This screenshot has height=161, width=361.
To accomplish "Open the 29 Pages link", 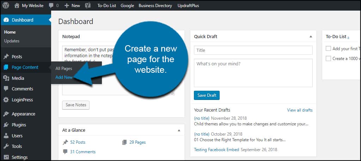I will tap(137, 142).
